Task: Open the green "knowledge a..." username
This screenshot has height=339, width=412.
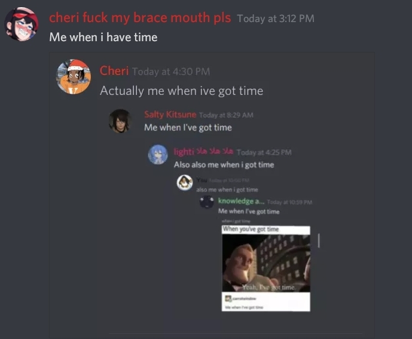Action: (x=241, y=201)
